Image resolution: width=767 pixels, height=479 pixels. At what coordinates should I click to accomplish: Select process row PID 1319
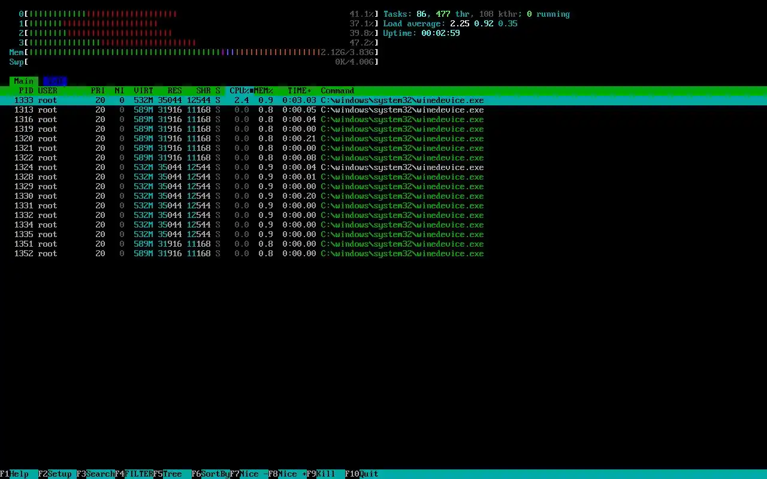383,129
